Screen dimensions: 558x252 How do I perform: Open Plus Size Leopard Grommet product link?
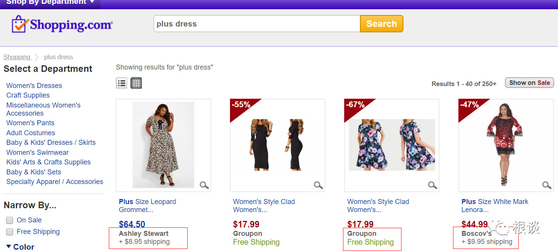(x=147, y=206)
